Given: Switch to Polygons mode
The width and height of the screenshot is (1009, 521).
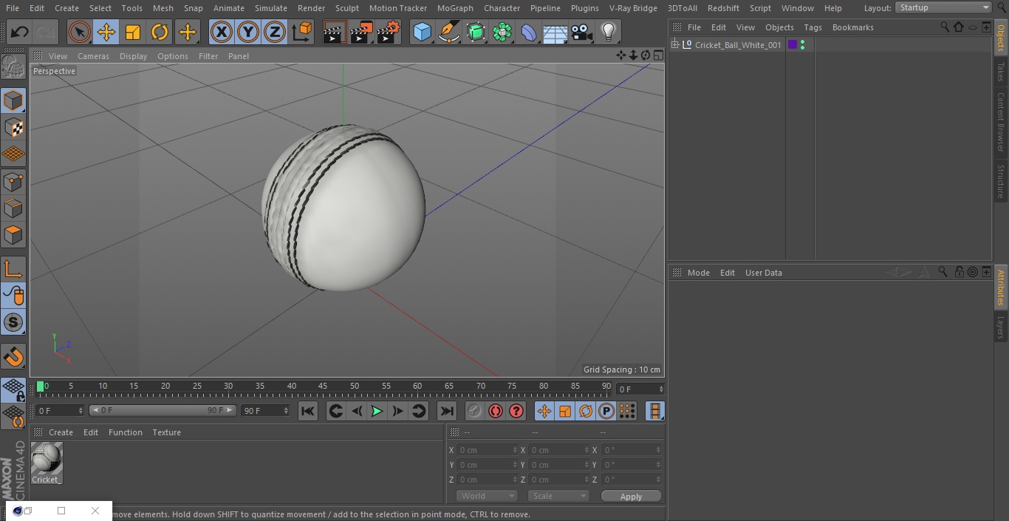Looking at the screenshot, I should tap(13, 235).
